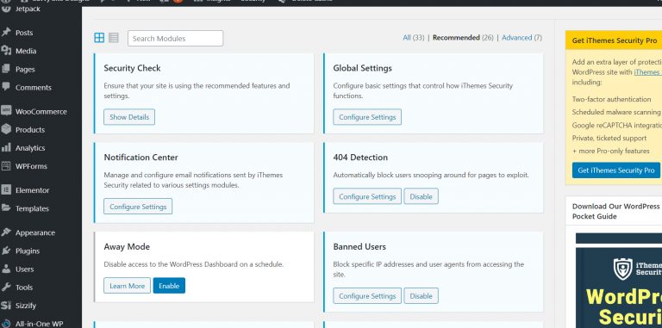Disable the 404 Detection module
This screenshot has width=662, height=328.
point(421,196)
